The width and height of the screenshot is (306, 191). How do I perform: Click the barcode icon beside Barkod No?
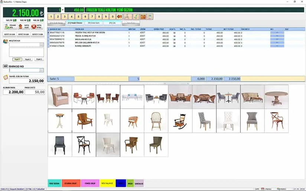pos(5,66)
